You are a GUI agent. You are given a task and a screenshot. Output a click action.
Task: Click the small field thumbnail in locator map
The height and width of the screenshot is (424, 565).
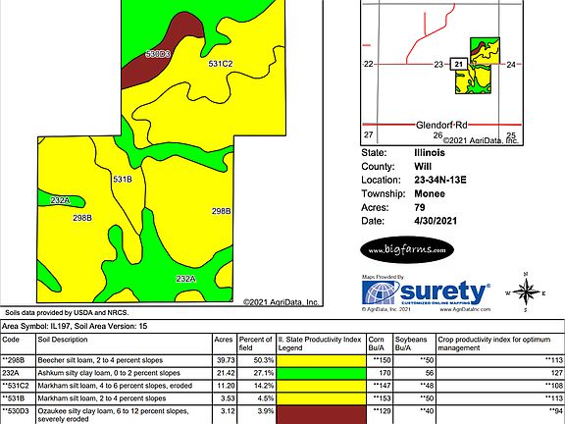(478, 66)
